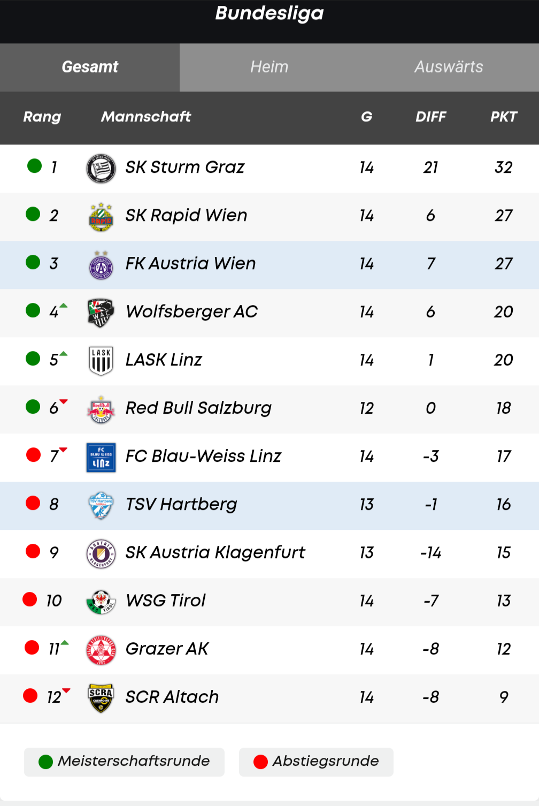Open Grazer AK team name

(x=167, y=649)
